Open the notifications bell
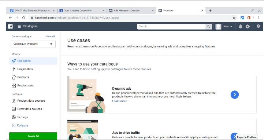Screen dimensions: 264x140 (x=241, y=26)
